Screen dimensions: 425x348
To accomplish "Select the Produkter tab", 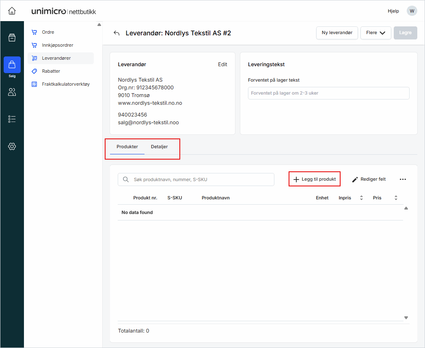I will [x=127, y=147].
